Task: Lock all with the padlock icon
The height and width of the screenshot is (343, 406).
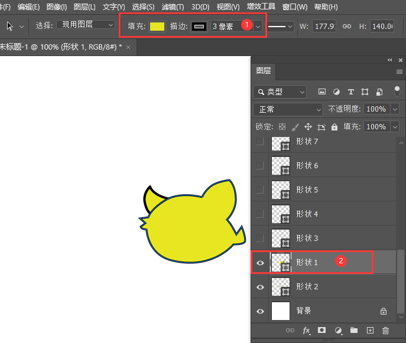Action: (334, 127)
